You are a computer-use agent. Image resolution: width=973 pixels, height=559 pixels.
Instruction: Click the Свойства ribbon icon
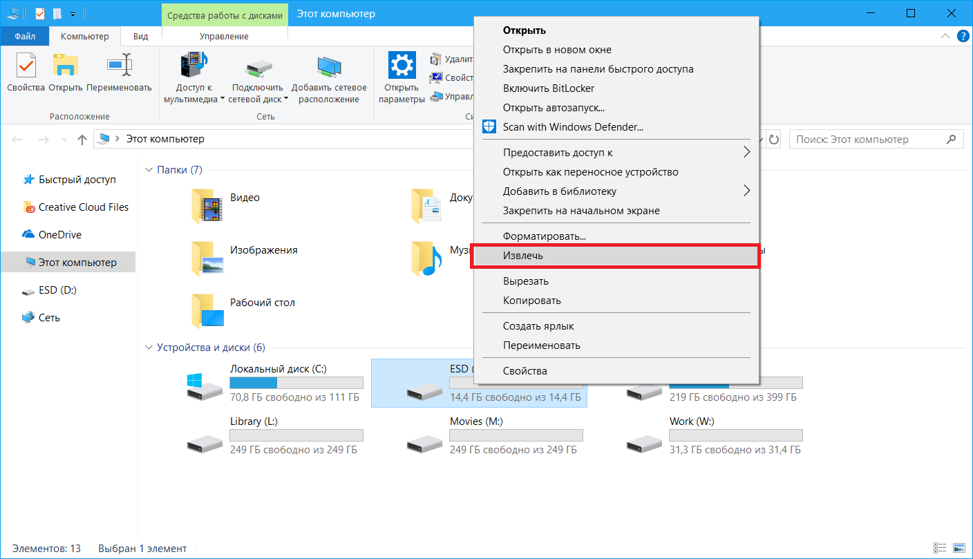[26, 65]
